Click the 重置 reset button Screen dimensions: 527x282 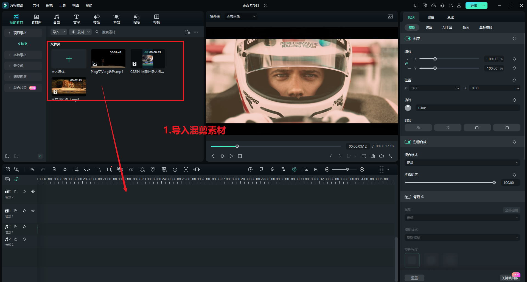(x=414, y=278)
